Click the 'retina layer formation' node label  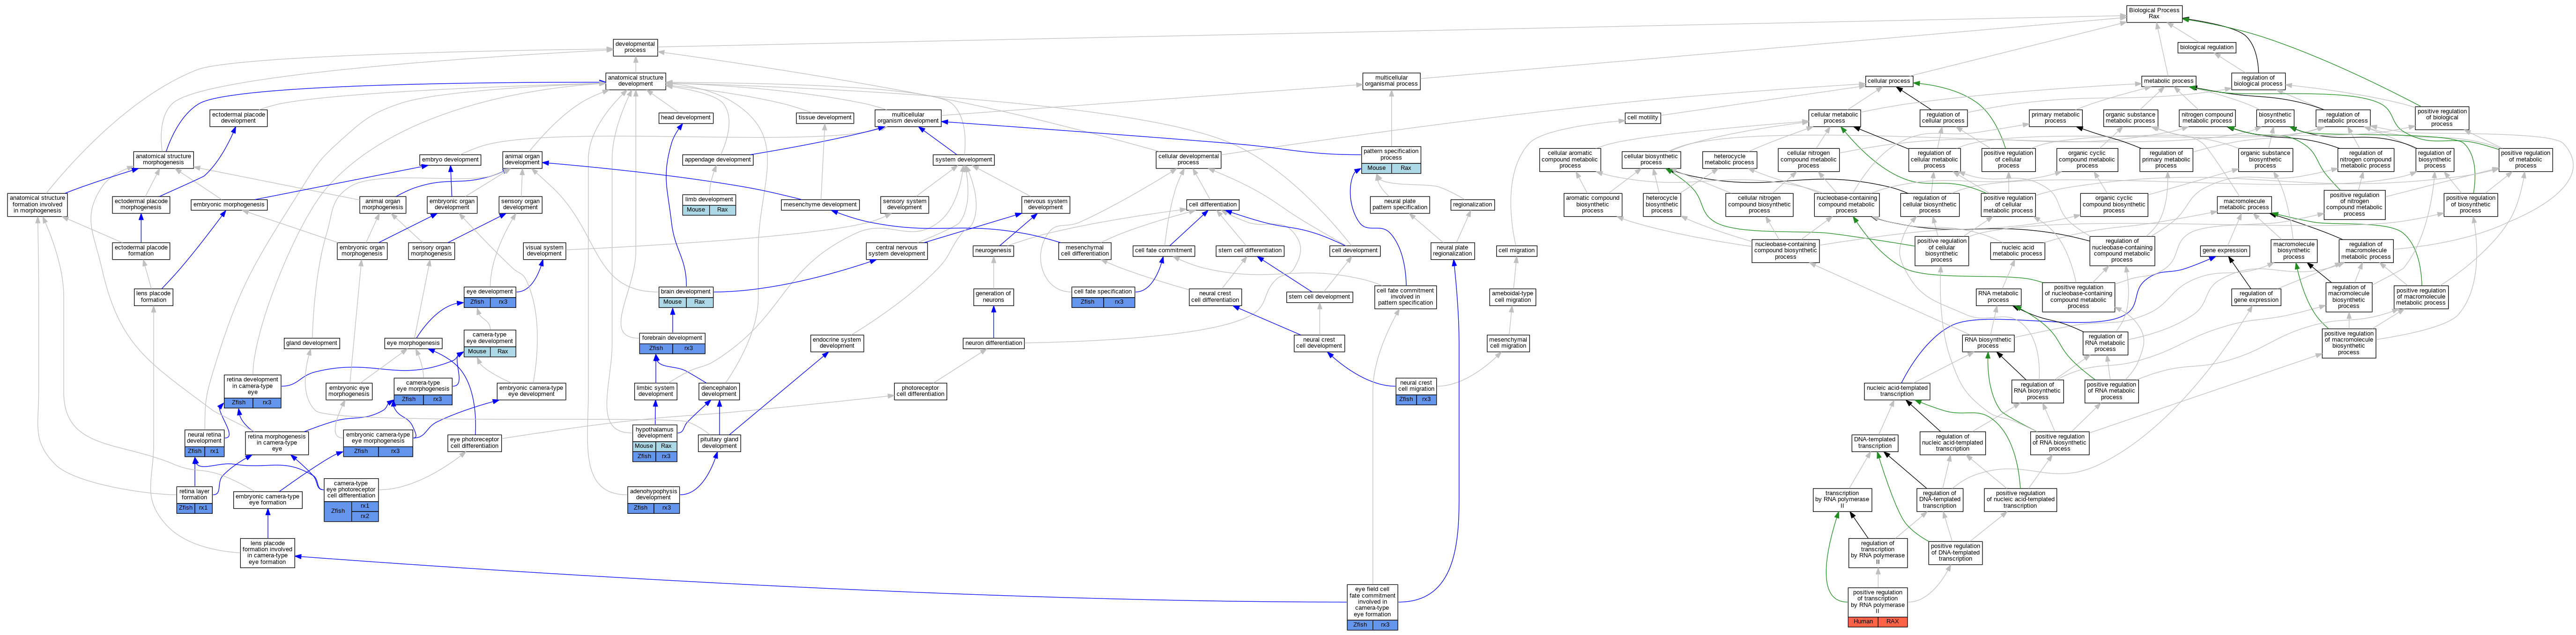pos(194,494)
